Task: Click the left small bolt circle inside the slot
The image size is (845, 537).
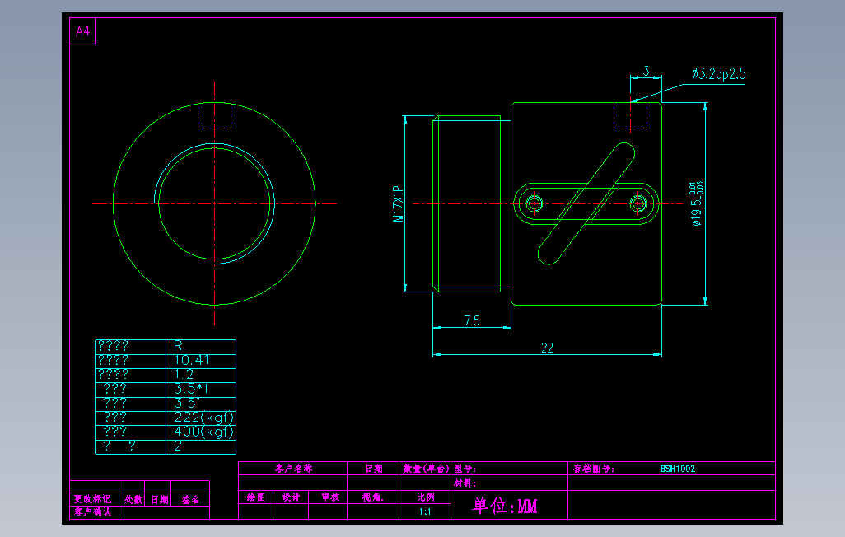Action: click(x=535, y=203)
